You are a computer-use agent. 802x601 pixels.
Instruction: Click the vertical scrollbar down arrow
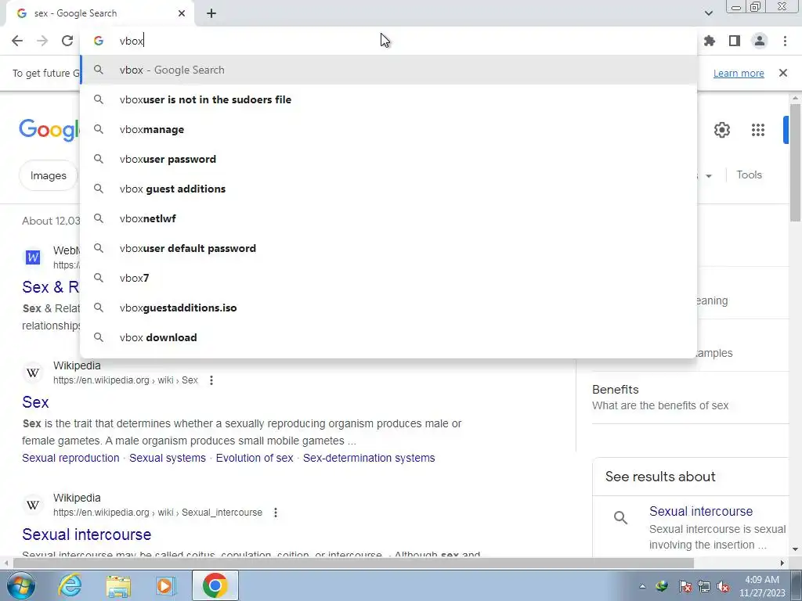click(796, 550)
